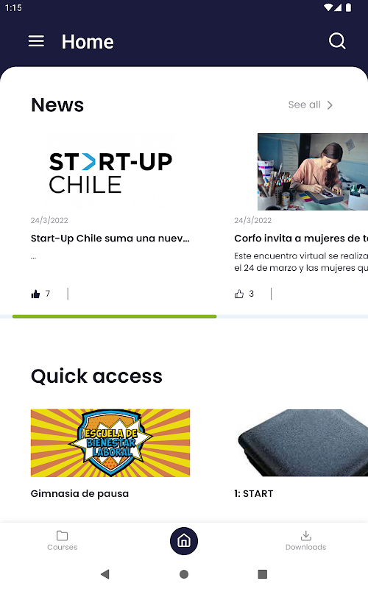368x589 pixels.
Task: Tap the Android home circle button
Action: coord(184,574)
